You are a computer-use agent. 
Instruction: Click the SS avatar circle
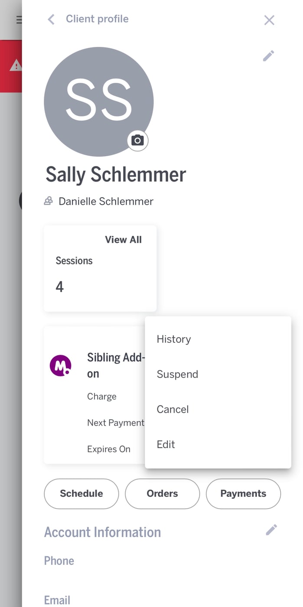98,101
